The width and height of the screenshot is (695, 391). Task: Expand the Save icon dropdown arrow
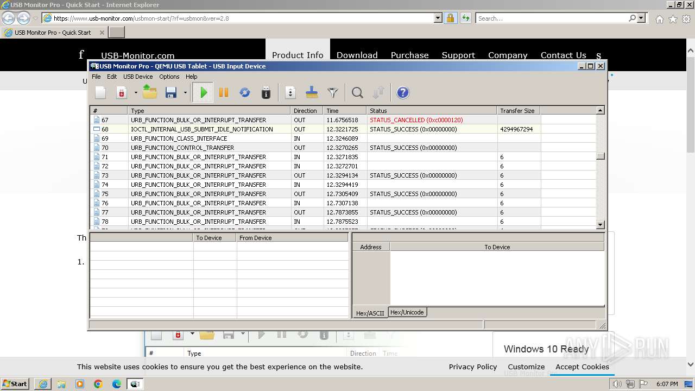185,93
